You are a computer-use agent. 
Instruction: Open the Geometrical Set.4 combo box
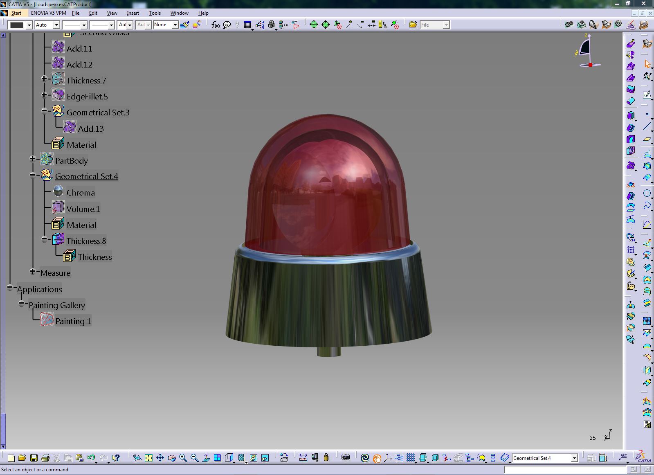click(574, 458)
